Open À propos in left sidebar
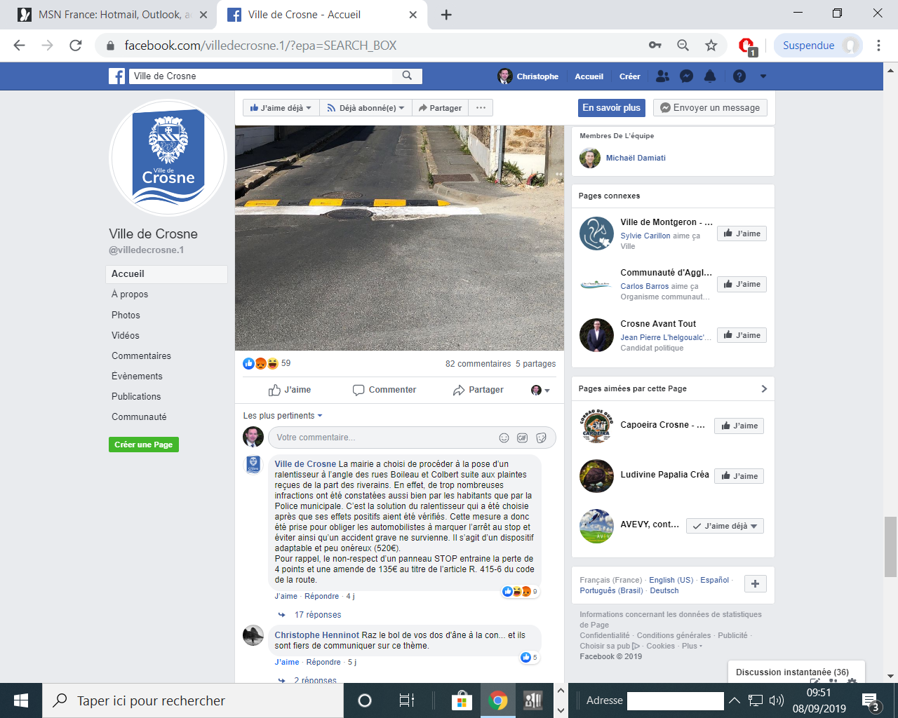The width and height of the screenshot is (898, 718). 130,294
